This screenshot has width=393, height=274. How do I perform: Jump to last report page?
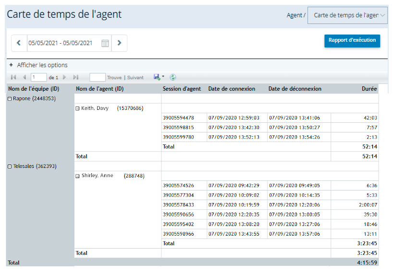(76, 77)
